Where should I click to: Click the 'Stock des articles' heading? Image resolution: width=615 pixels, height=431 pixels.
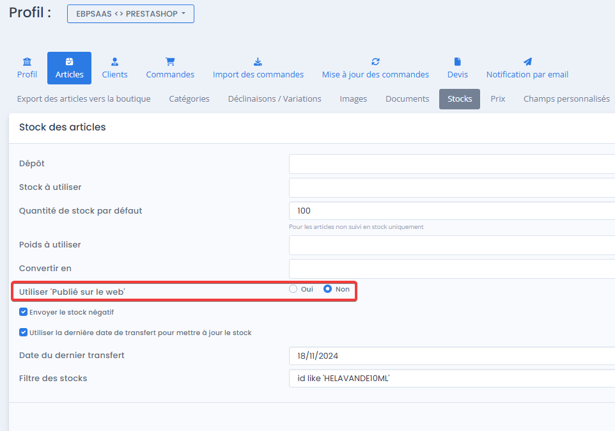63,127
